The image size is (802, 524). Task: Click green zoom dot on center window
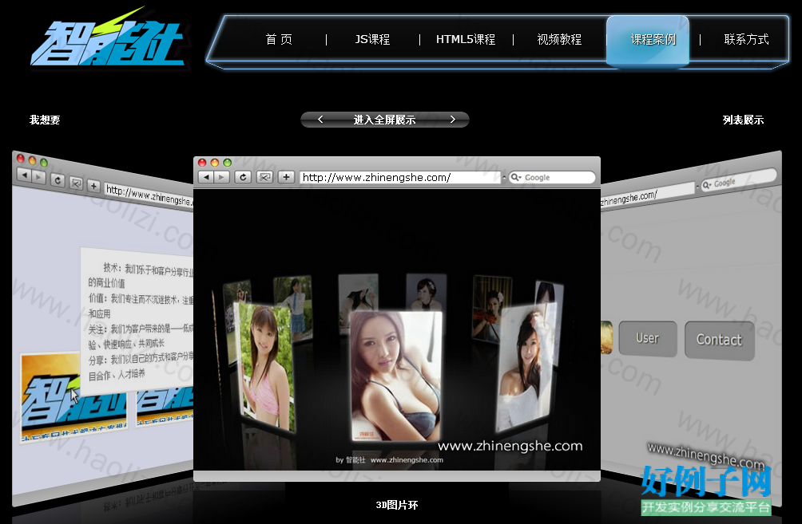point(228,163)
